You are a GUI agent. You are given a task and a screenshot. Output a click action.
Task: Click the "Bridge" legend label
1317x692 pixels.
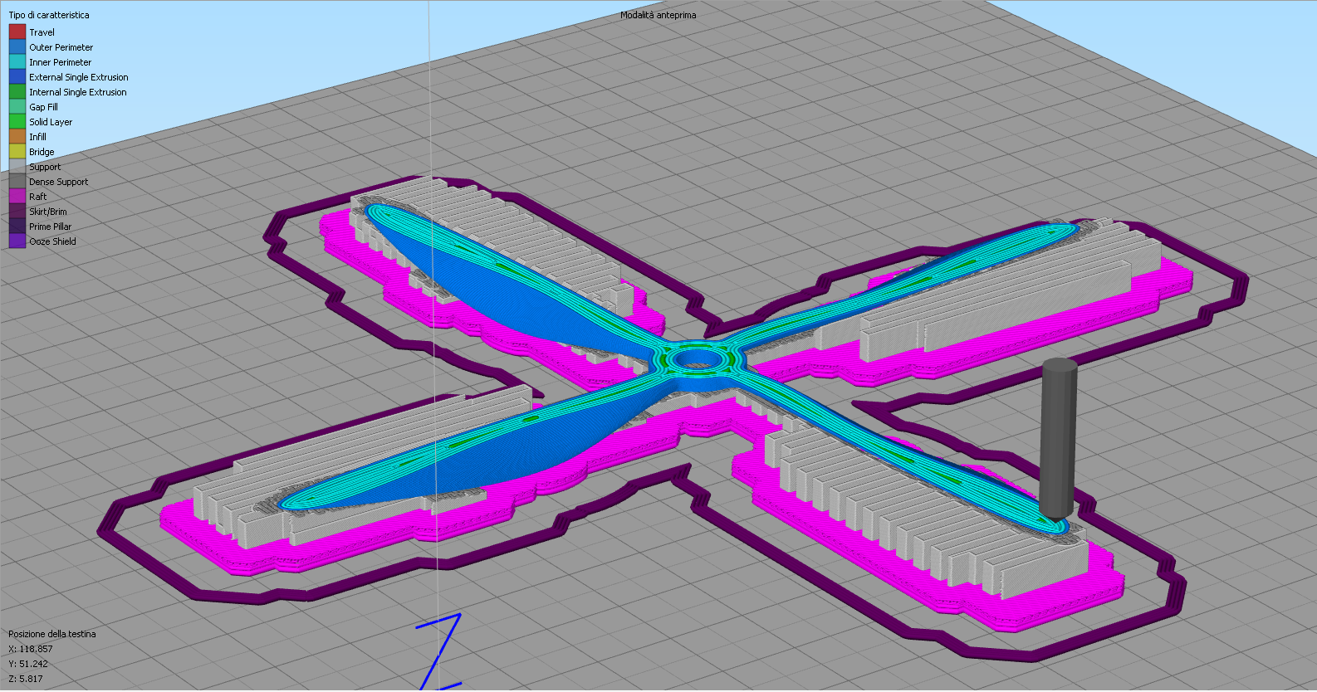(x=42, y=152)
